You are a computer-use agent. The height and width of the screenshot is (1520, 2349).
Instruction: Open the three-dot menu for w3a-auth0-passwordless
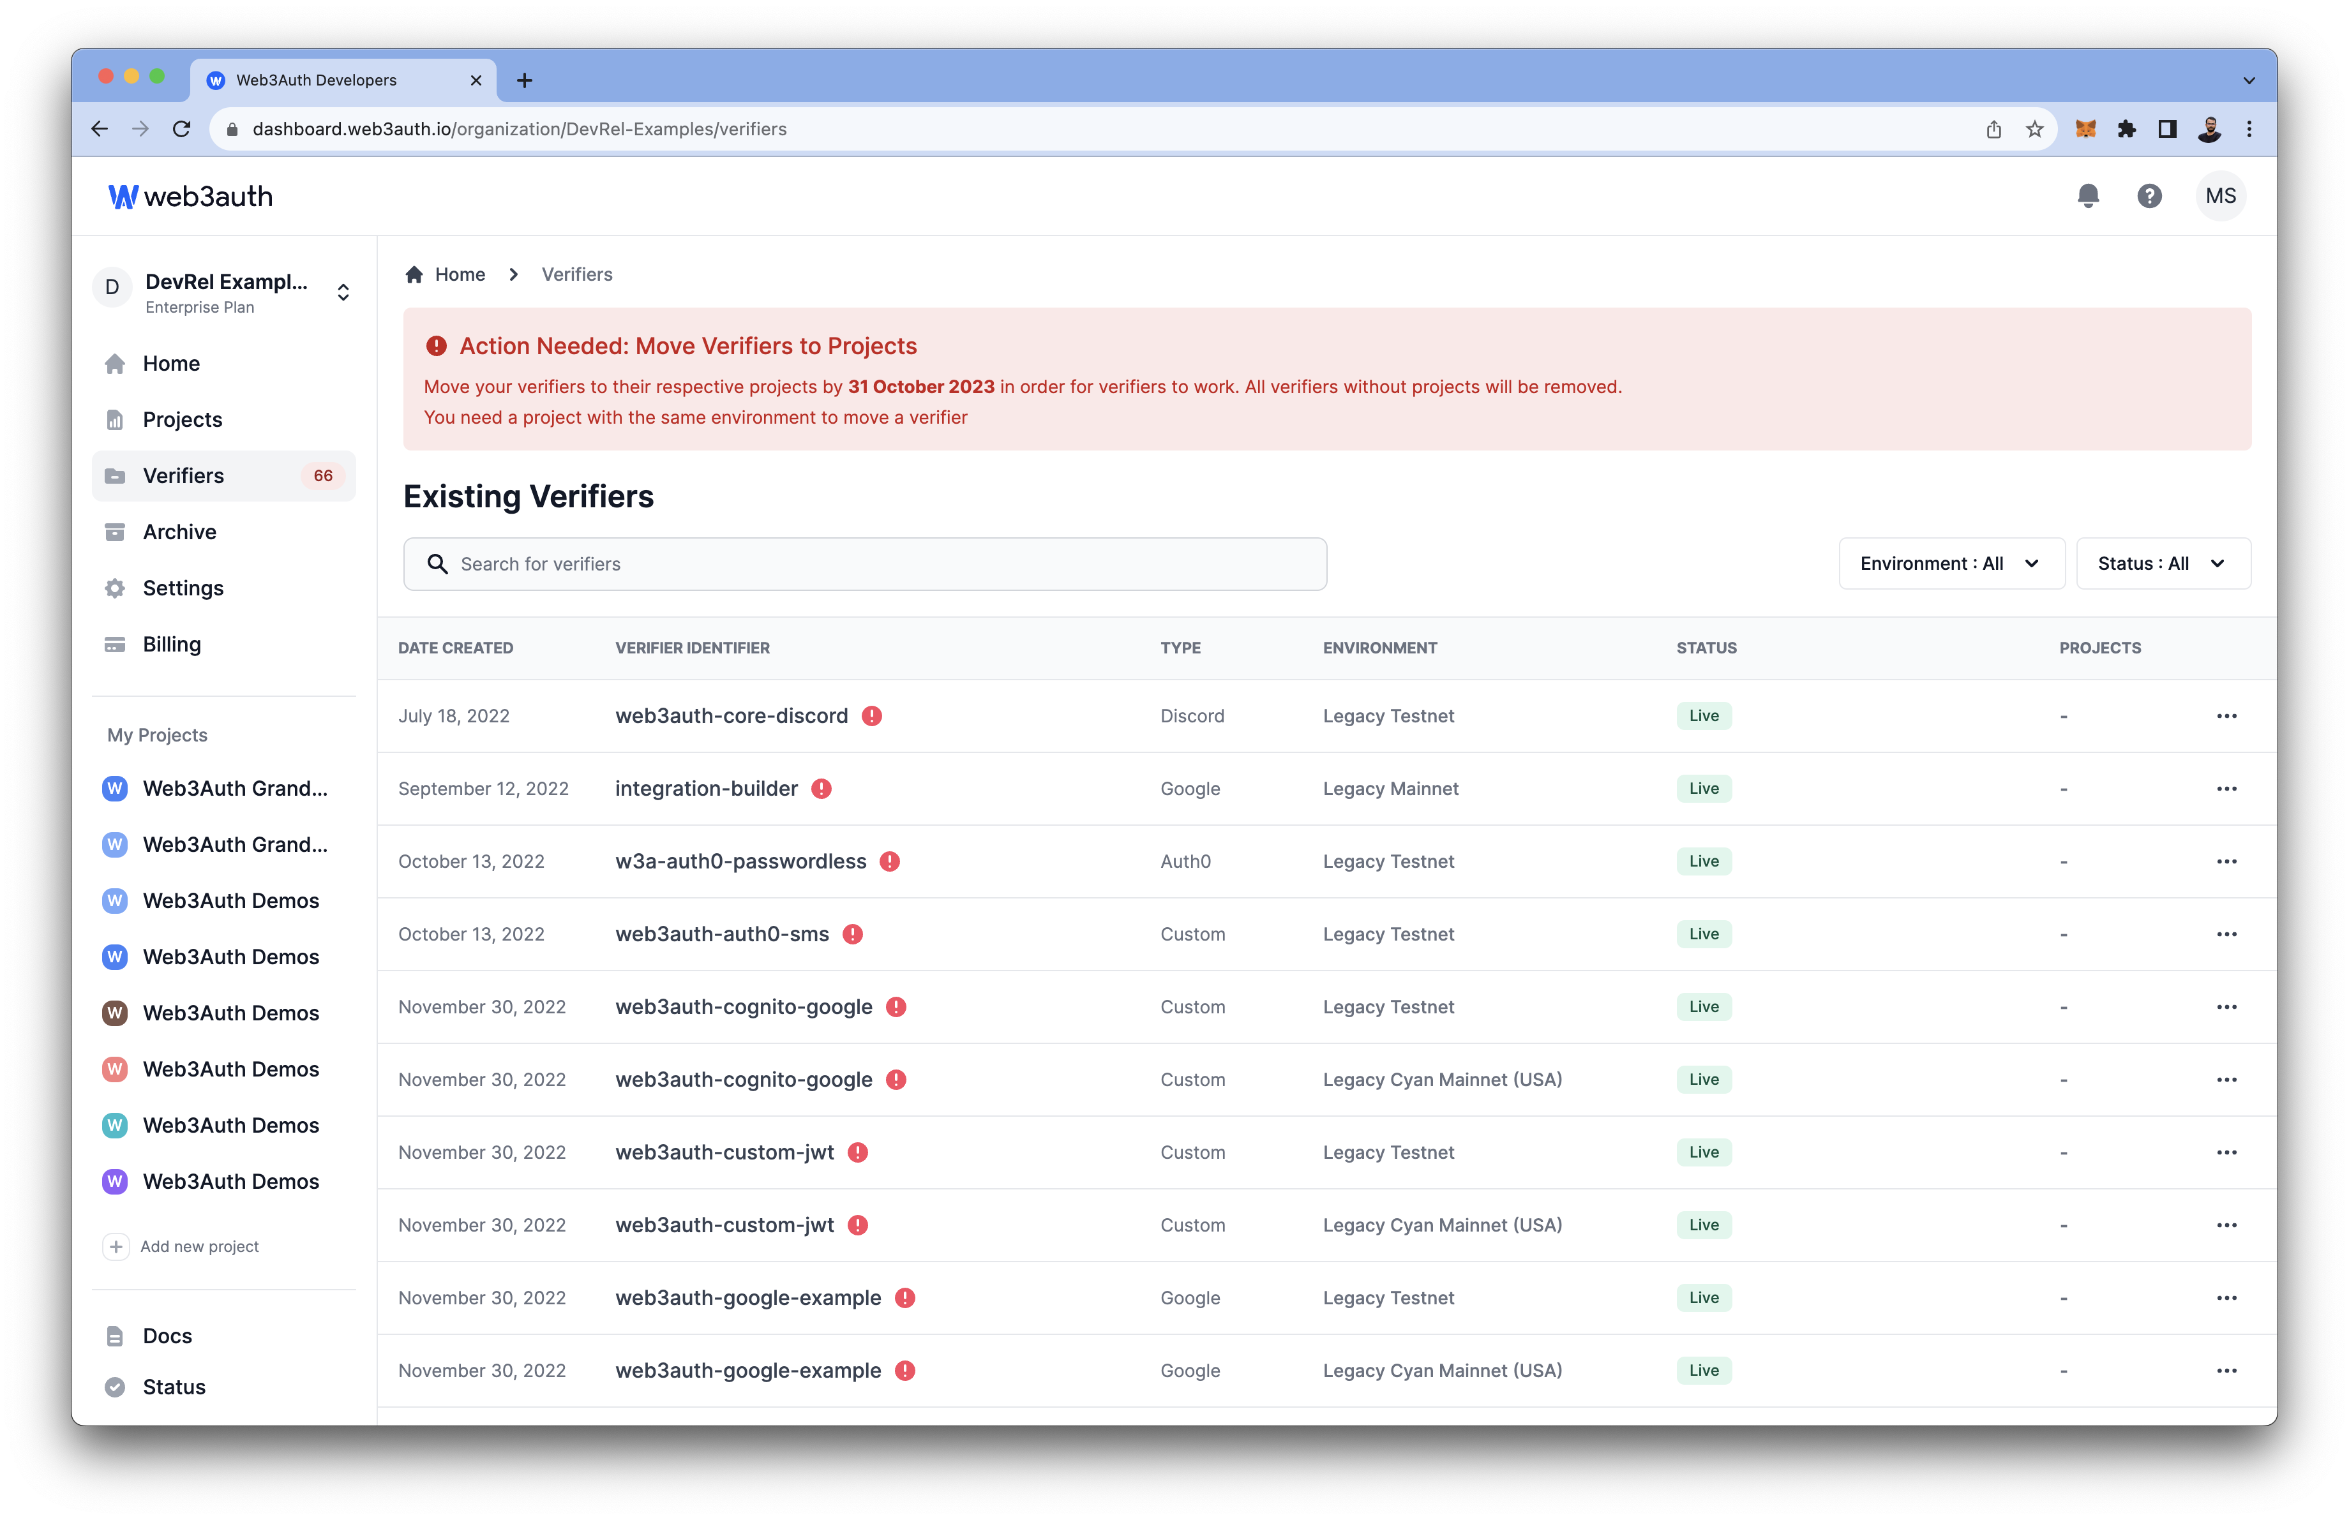click(2226, 861)
